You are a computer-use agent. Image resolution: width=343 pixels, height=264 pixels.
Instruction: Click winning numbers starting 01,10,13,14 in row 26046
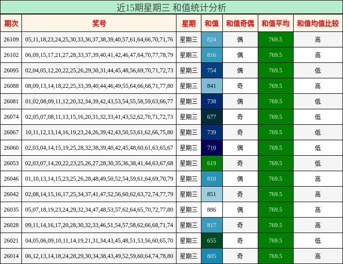(99, 179)
